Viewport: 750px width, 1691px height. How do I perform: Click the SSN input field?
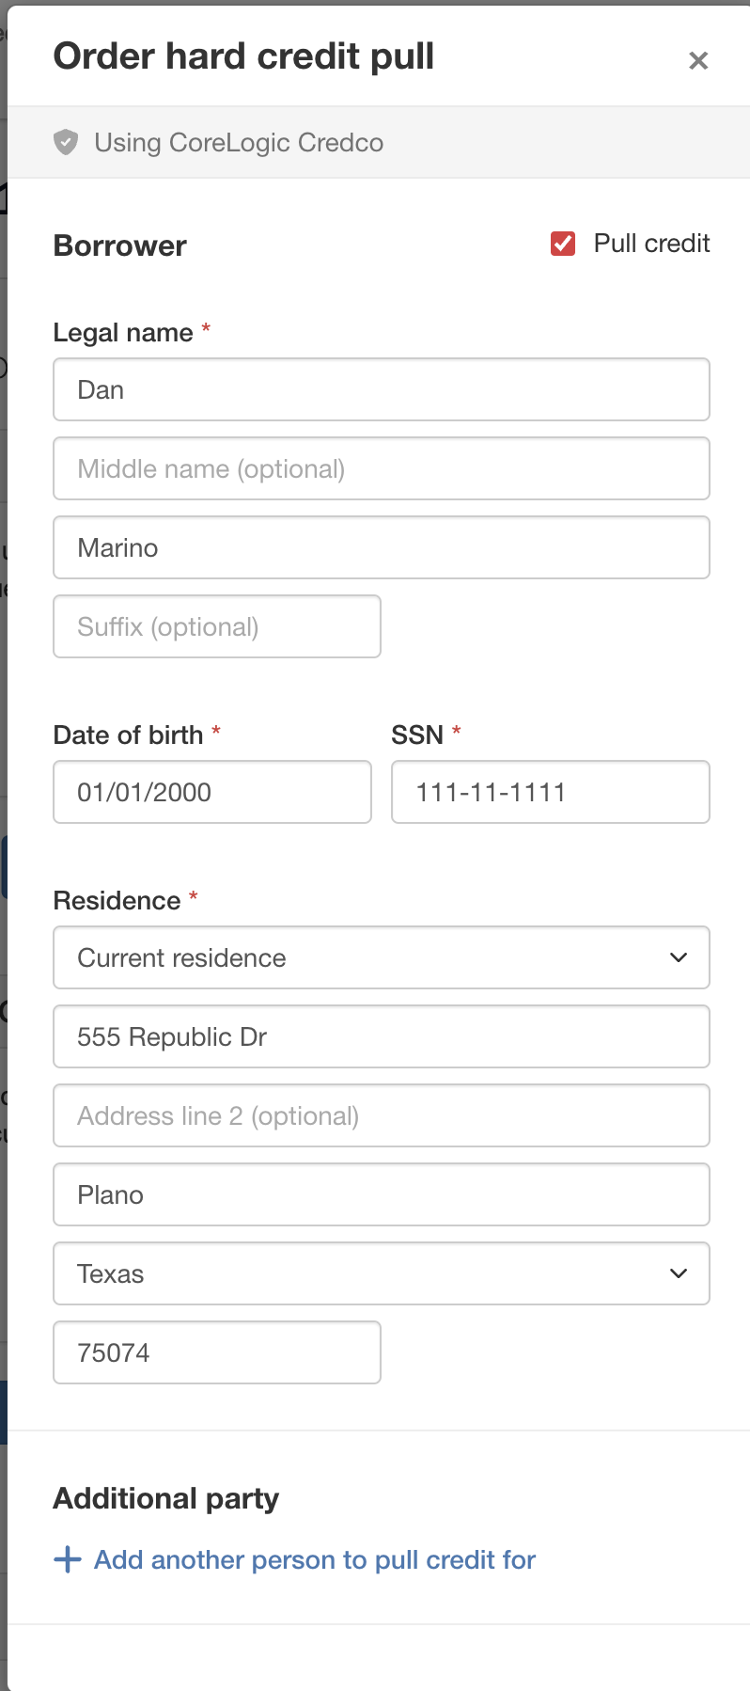(550, 792)
